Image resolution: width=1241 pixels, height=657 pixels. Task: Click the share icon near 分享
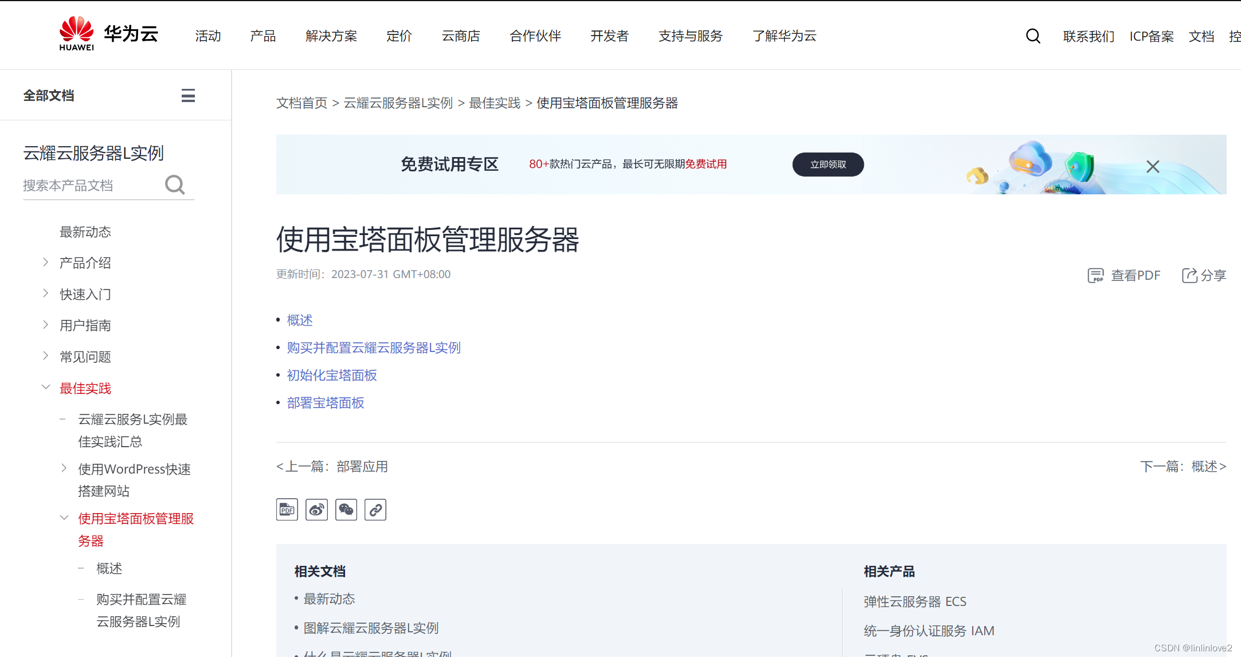1189,276
